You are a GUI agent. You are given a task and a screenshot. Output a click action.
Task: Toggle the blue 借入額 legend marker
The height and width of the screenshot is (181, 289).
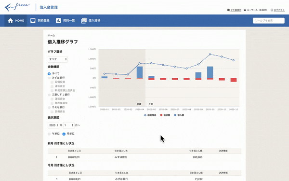pos(175,115)
